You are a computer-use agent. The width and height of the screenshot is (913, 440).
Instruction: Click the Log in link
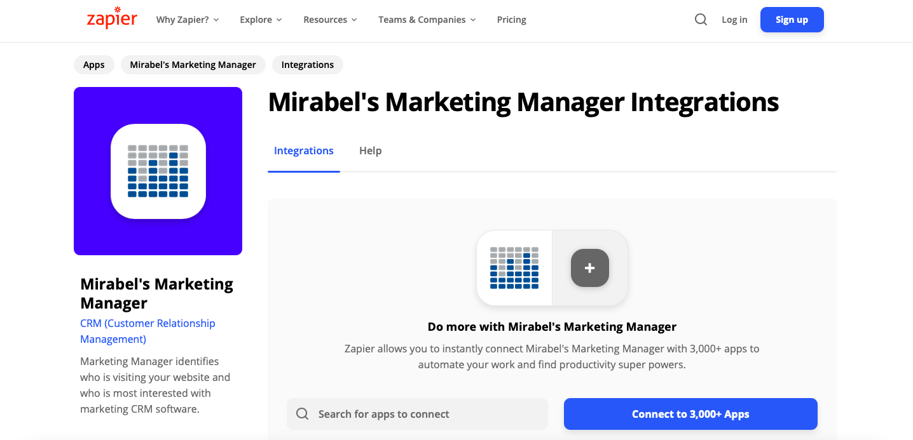click(734, 20)
